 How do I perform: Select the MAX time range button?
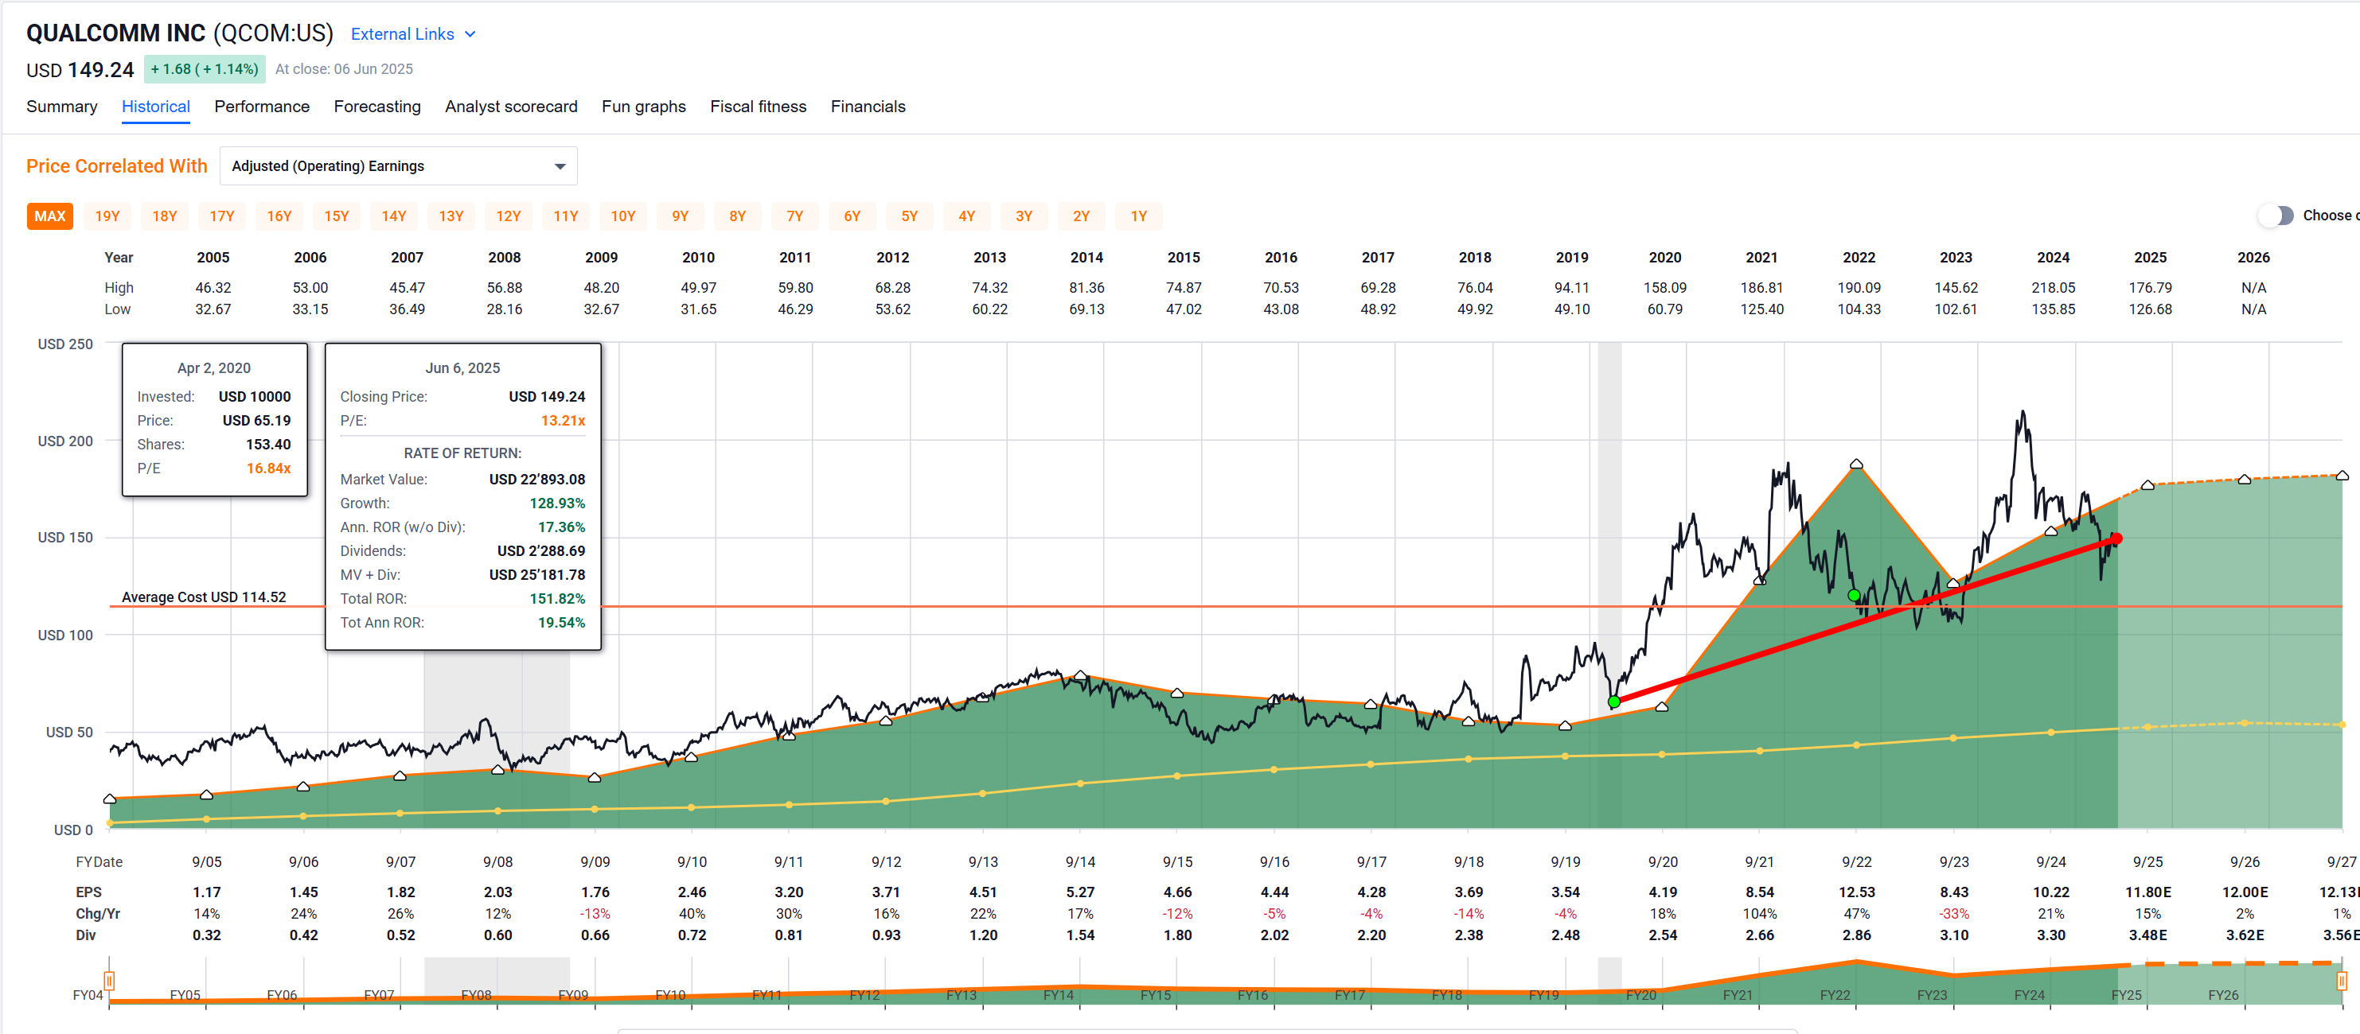point(50,216)
